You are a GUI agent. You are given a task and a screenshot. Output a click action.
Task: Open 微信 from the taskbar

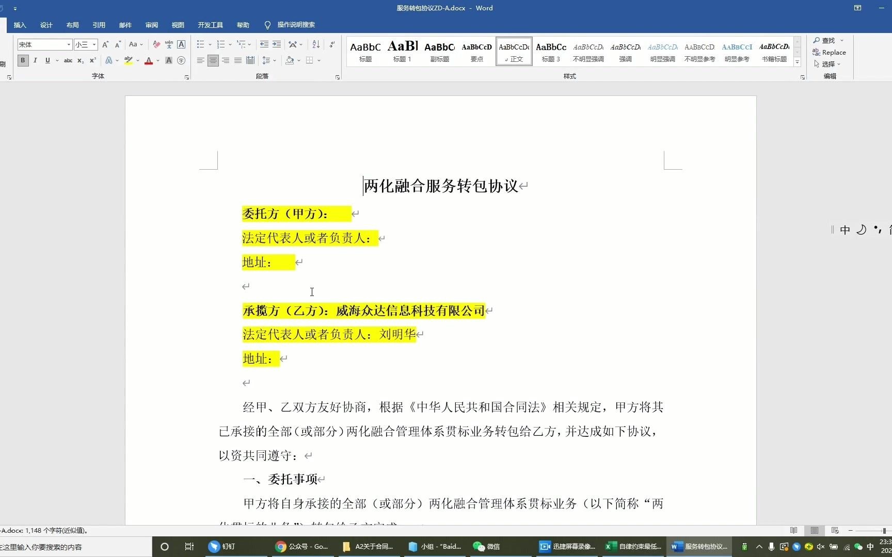487,547
